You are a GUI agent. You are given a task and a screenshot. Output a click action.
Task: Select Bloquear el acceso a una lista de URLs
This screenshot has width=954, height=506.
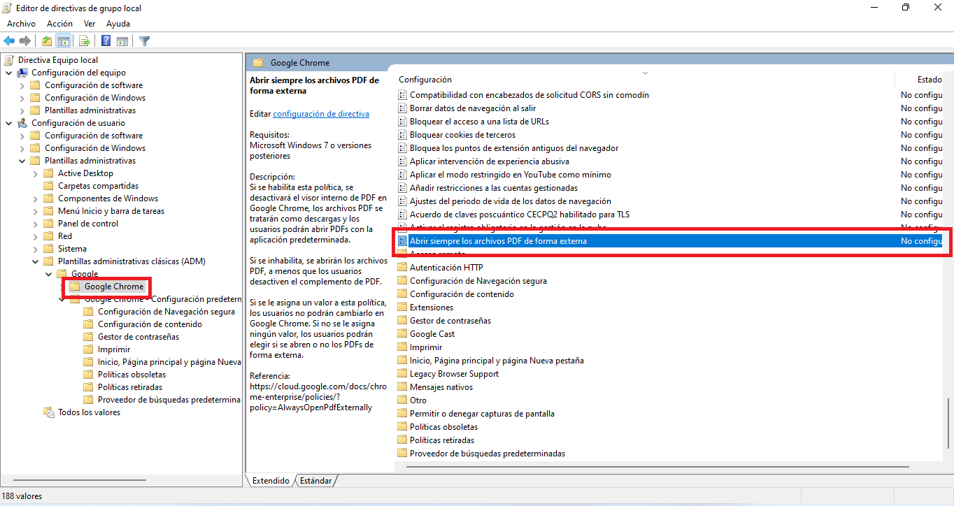coord(479,122)
